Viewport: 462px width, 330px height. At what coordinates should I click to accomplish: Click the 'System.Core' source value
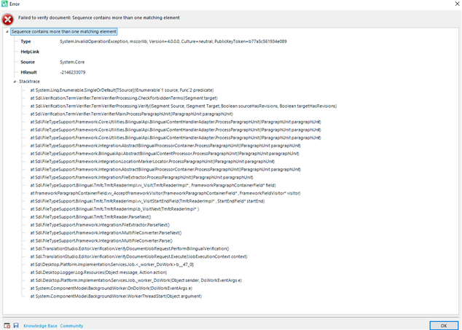72,62
